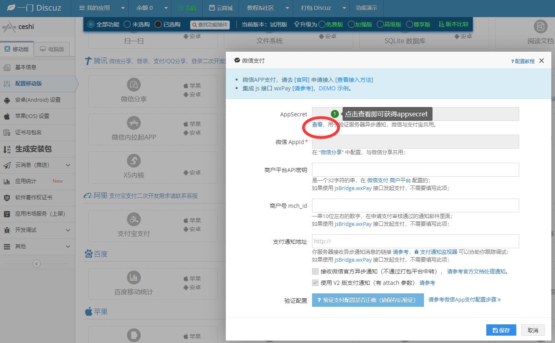
Task: Open 证书与包名 in the sidebar
Action: (37, 132)
